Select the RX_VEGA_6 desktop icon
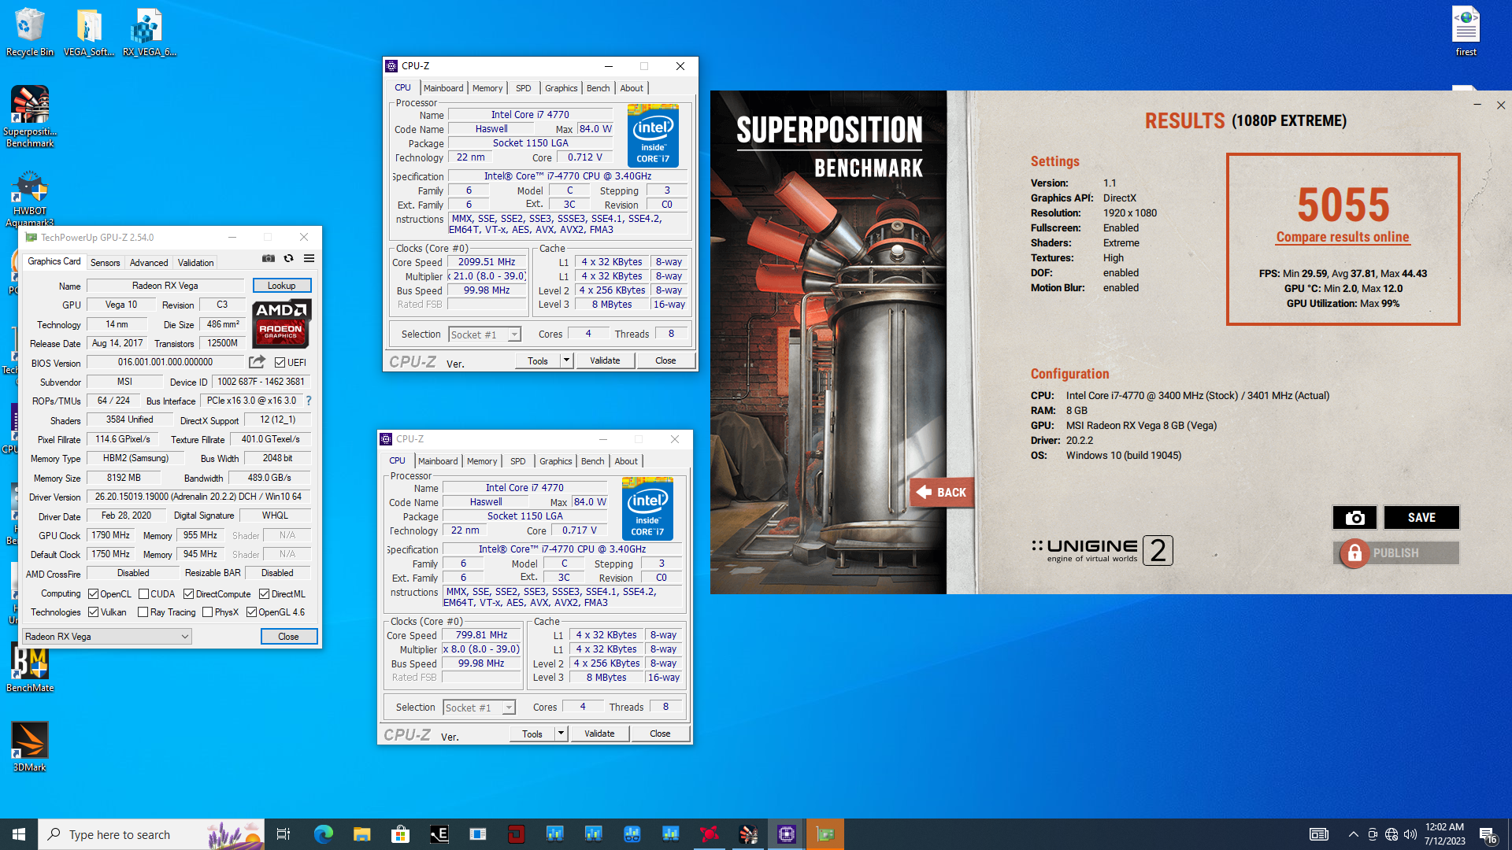The image size is (1512, 850). tap(149, 32)
